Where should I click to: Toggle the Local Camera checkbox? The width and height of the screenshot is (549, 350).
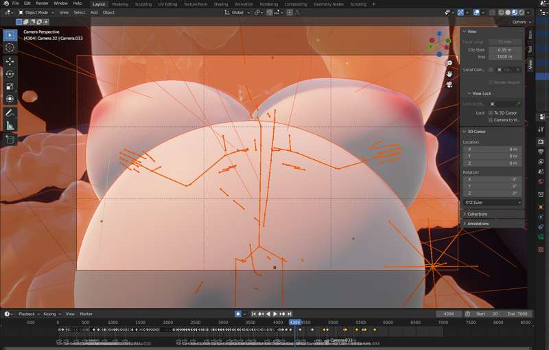pyautogui.click(x=491, y=69)
